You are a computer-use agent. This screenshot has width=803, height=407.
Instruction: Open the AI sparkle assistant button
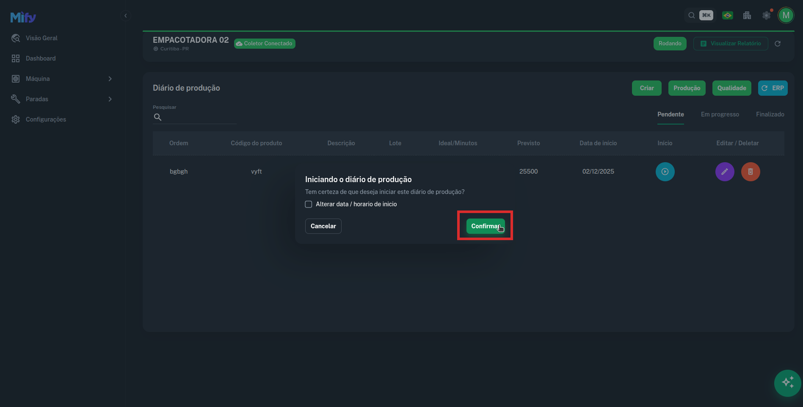click(787, 383)
